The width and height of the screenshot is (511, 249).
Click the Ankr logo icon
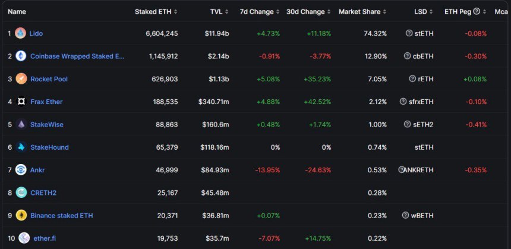tap(21, 170)
